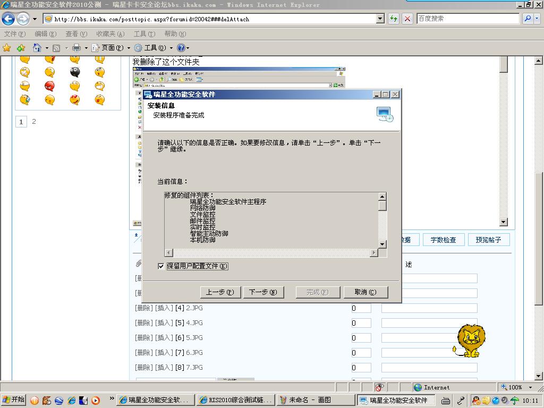Click the green umbrella Rising tray icon
Image resolution: width=544 pixels, height=408 pixels.
coord(515,401)
